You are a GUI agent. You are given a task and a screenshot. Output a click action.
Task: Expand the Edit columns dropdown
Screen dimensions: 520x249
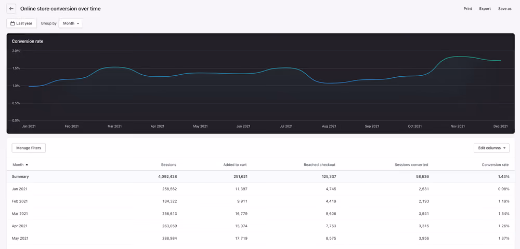click(x=491, y=148)
